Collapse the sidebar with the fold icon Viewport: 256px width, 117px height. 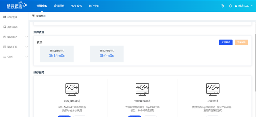point(33,16)
